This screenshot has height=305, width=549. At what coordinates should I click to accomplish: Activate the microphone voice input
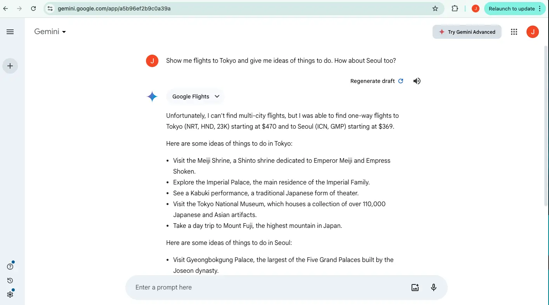tap(434, 288)
